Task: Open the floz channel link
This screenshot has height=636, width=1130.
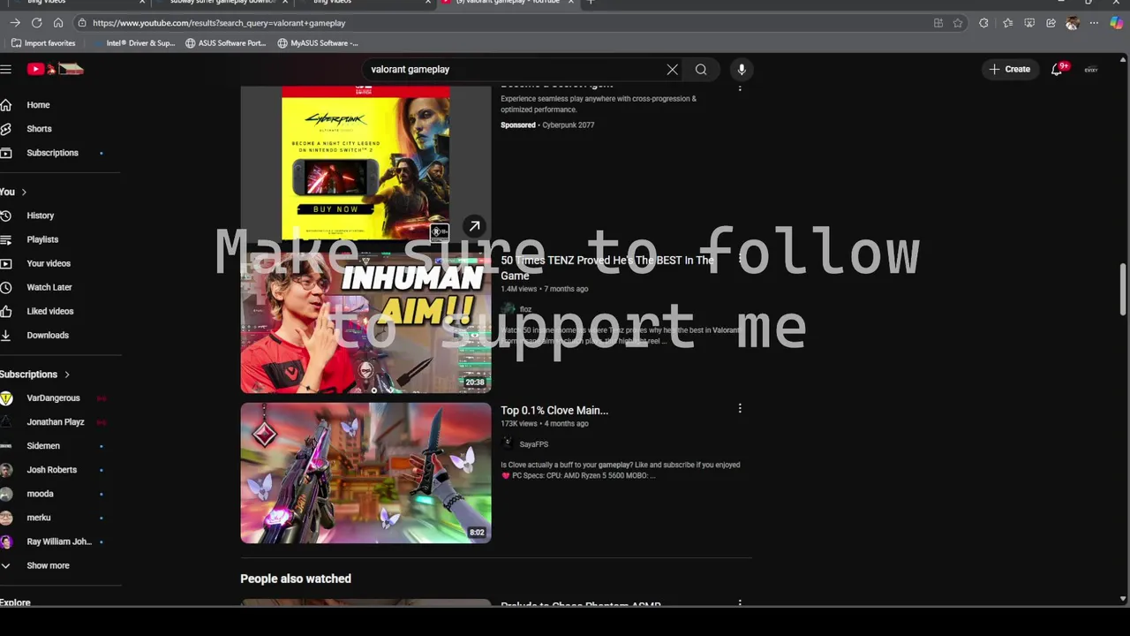Action: pos(525,309)
